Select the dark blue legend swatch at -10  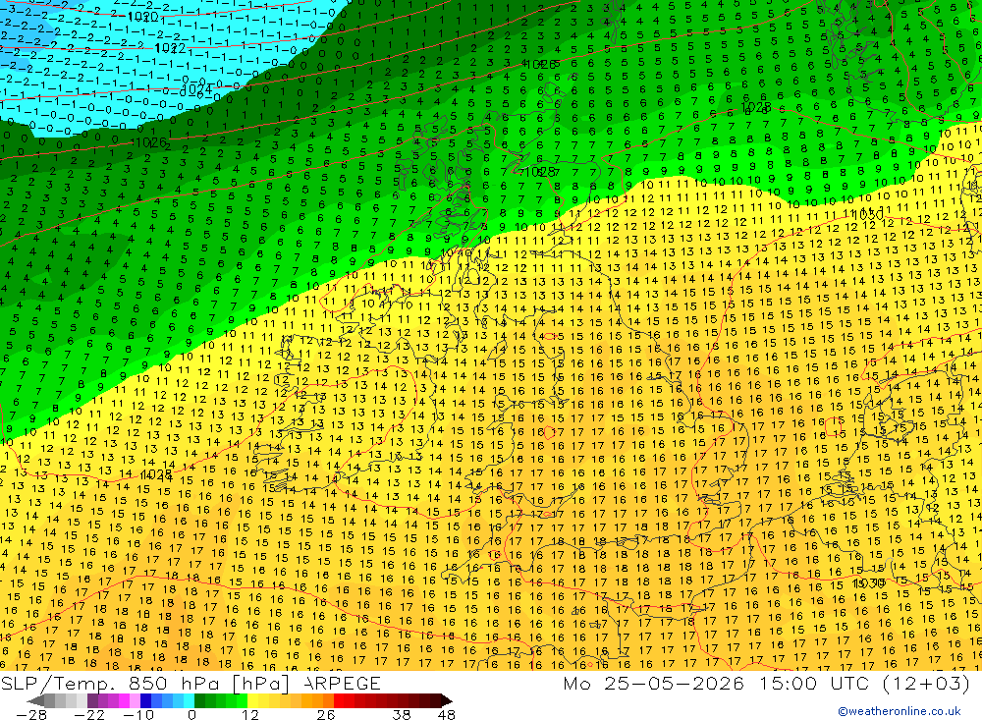tap(145, 700)
